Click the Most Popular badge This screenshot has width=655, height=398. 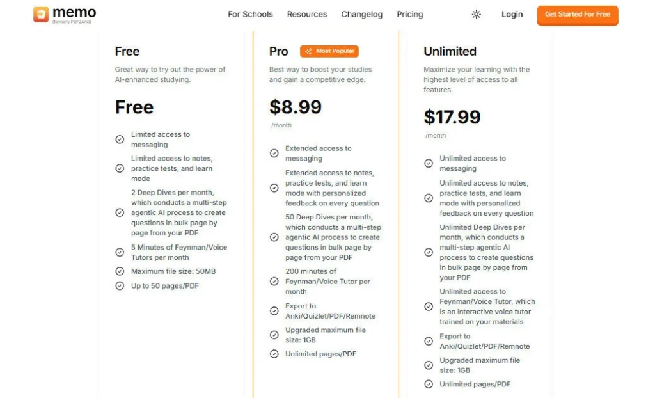pos(329,51)
